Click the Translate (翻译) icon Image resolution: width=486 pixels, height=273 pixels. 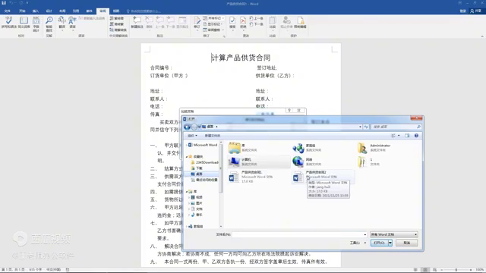pyautogui.click(x=62, y=23)
